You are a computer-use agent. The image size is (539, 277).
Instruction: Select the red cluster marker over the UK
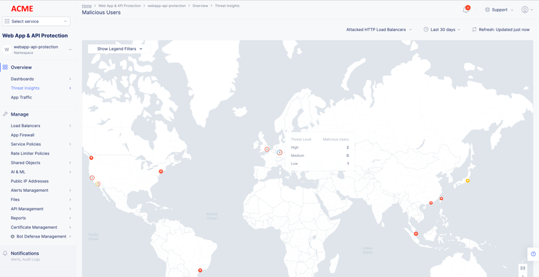tap(267, 149)
